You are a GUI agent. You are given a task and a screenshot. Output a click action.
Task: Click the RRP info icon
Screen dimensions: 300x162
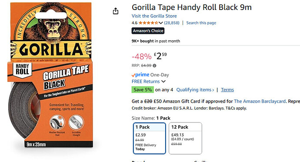(x=154, y=65)
